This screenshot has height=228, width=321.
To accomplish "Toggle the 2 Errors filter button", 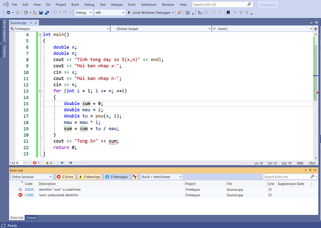I will (x=66, y=177).
